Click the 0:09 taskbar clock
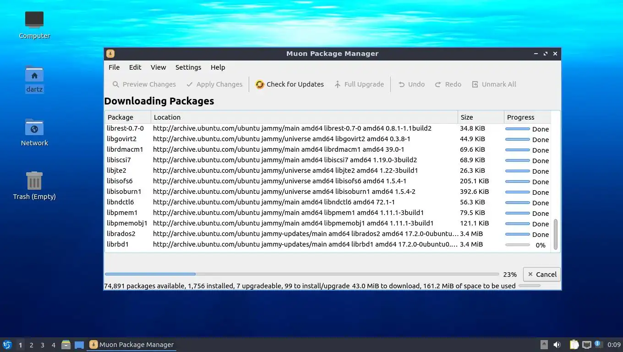 point(614,345)
